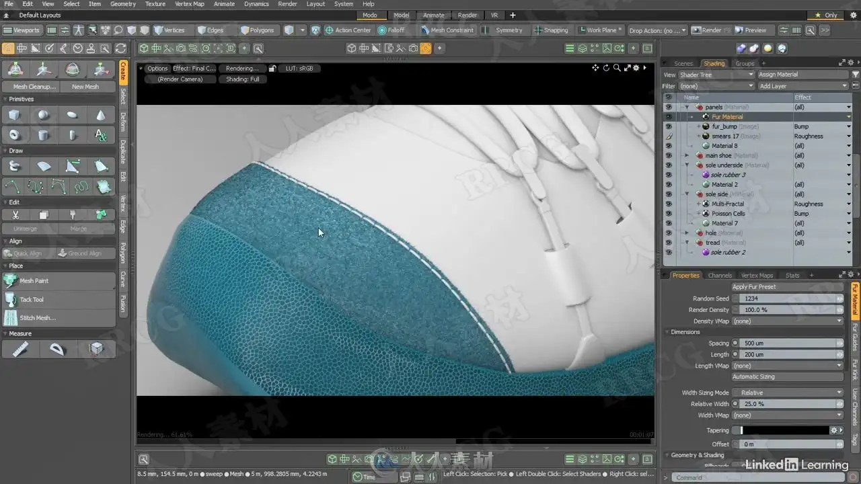Image resolution: width=861 pixels, height=484 pixels.
Task: Open the Add Layer dropdown
Action: tap(803, 86)
